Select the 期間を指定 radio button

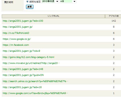click(27, 1)
